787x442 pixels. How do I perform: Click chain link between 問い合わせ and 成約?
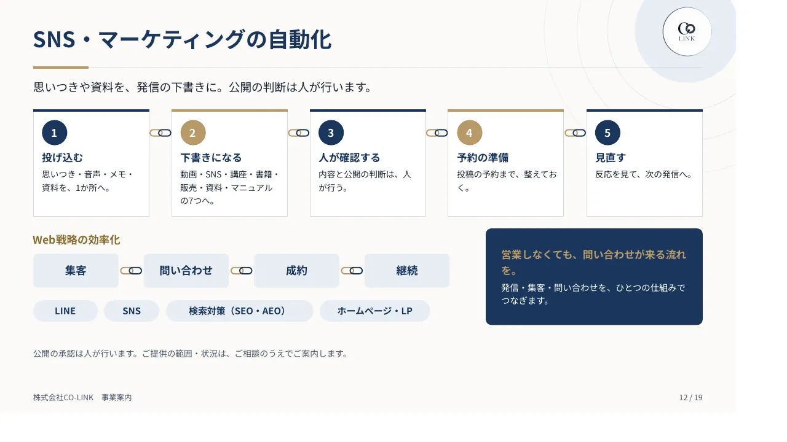tap(242, 271)
